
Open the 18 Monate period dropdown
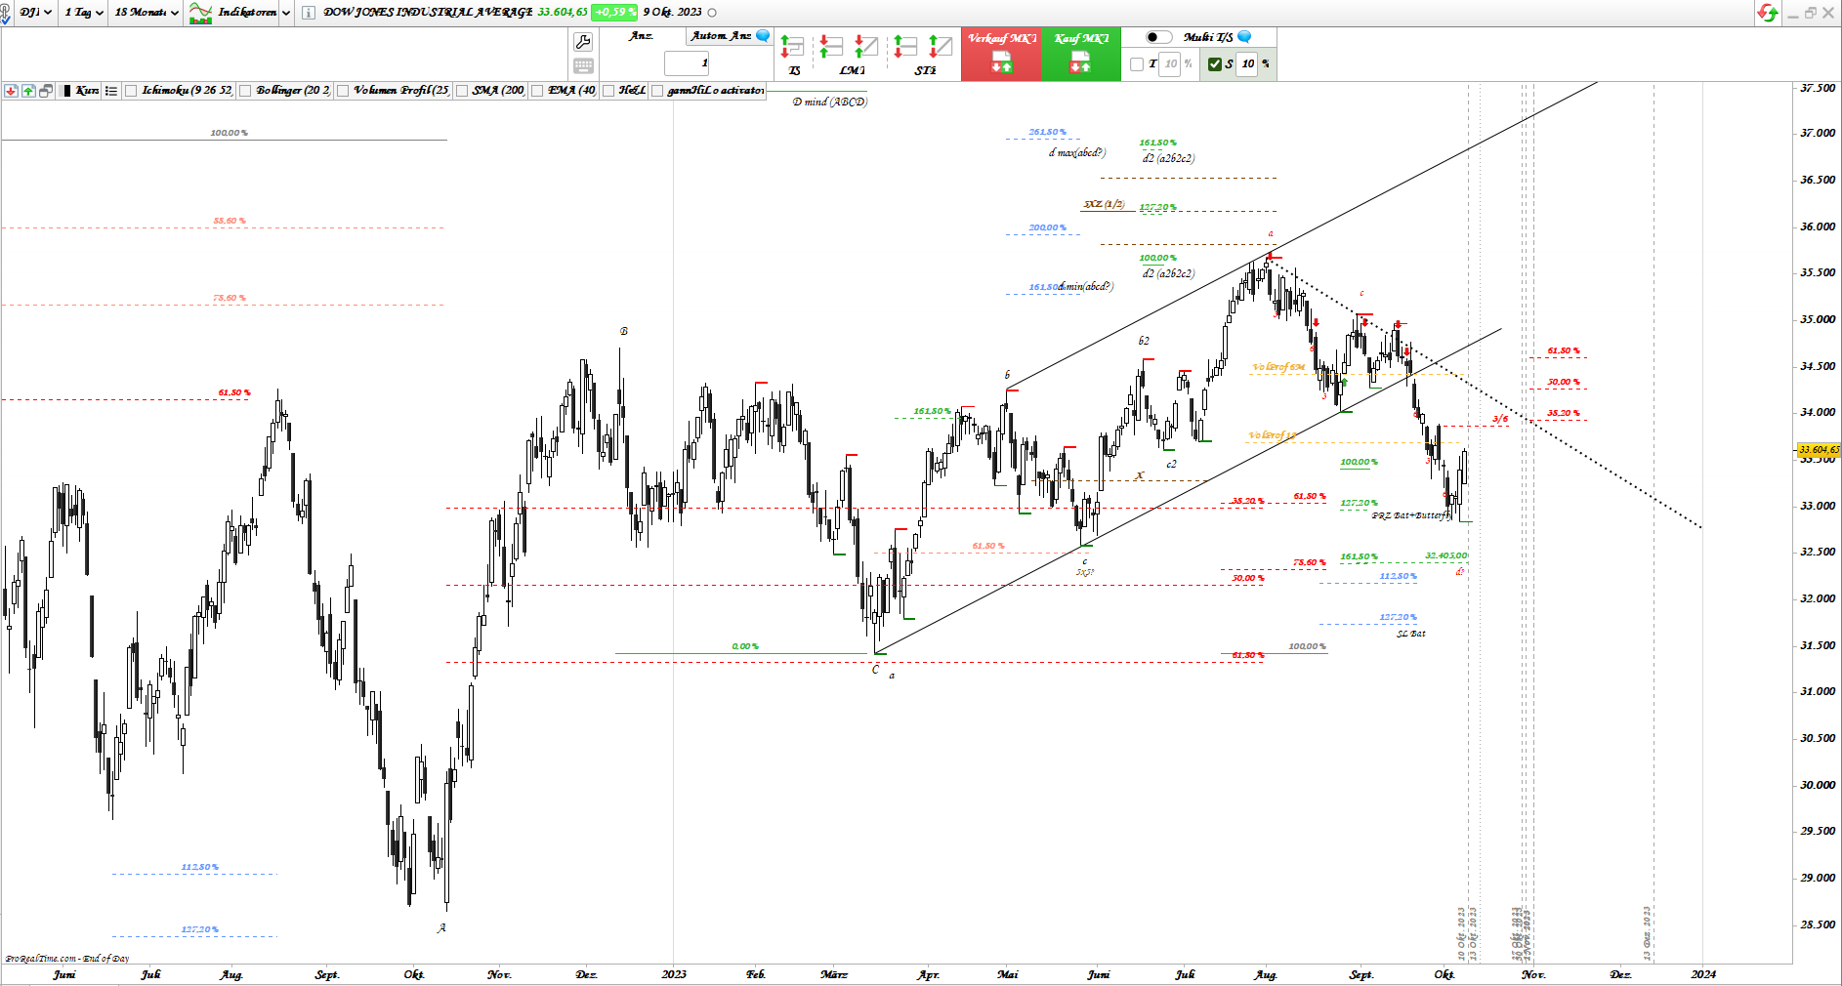click(147, 13)
